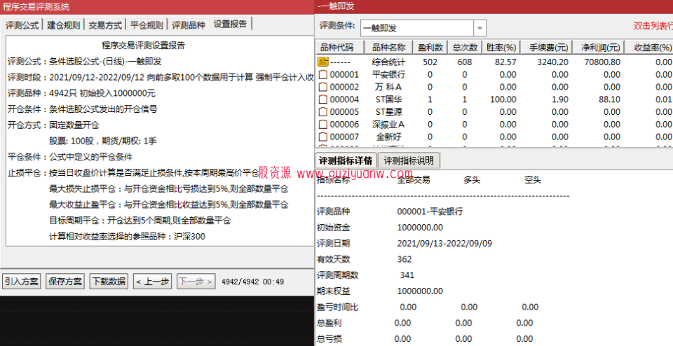Viewport: 673px width, 346px height.
Task: Click the 评测日期 value 2021/09/13-2022/09/09
Action: pos(444,244)
